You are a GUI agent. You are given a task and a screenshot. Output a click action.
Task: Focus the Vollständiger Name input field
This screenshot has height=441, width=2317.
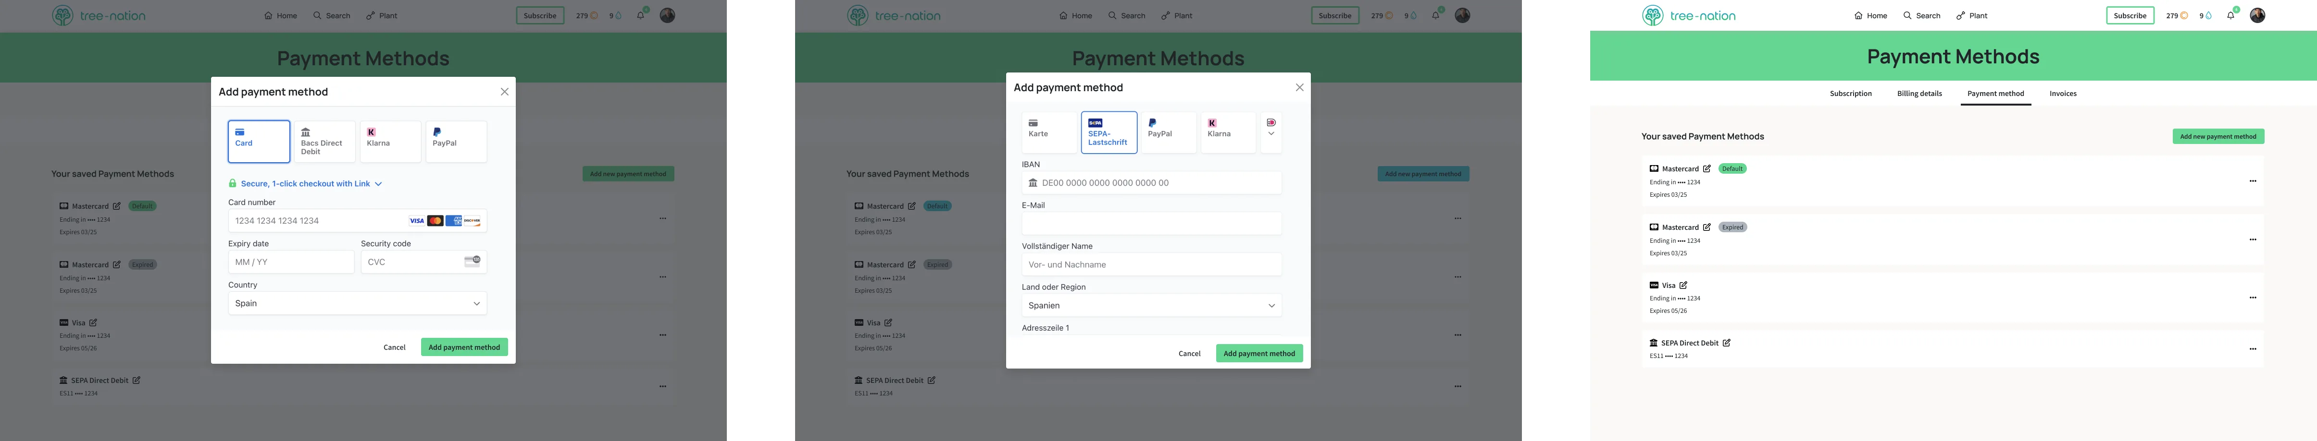point(1151,264)
